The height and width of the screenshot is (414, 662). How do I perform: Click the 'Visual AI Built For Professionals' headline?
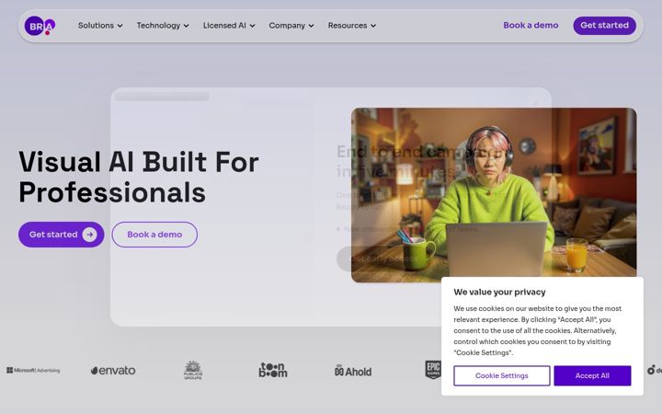[139, 177]
